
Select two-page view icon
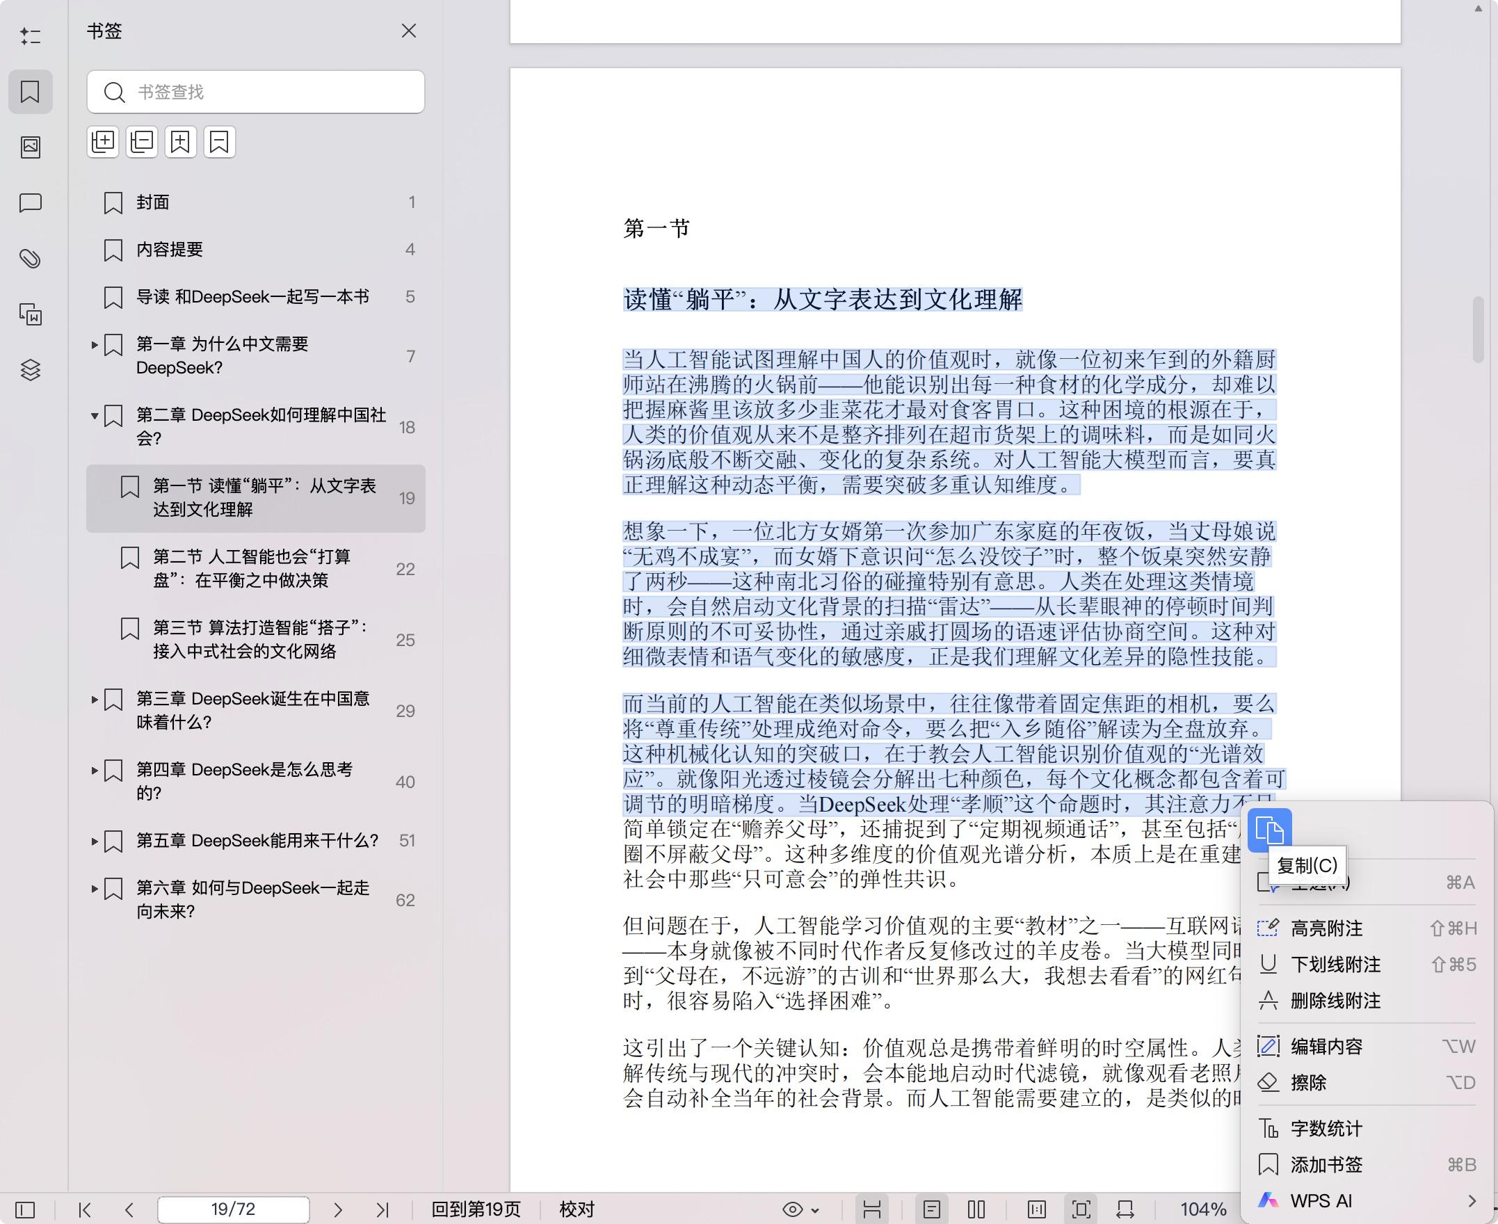(976, 1210)
